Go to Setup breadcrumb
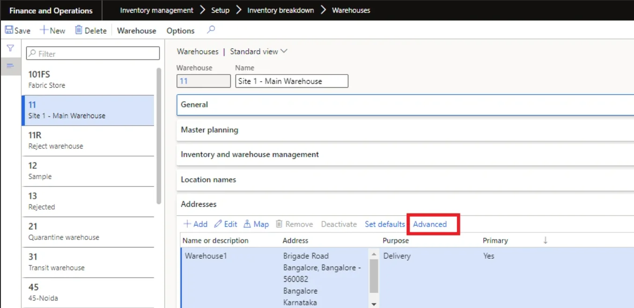 pyautogui.click(x=220, y=10)
